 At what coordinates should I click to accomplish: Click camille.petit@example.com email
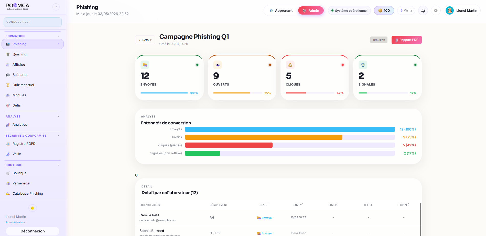pyautogui.click(x=158, y=220)
